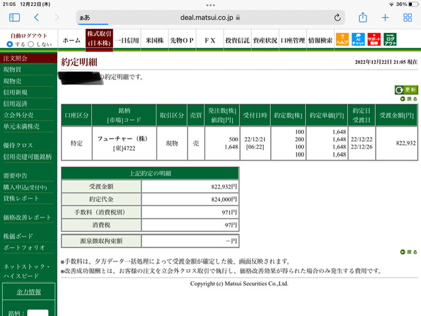Image resolution: width=421 pixels, height=316 pixels.
Task: Click 971円 手数料 value
Action: 230,212
